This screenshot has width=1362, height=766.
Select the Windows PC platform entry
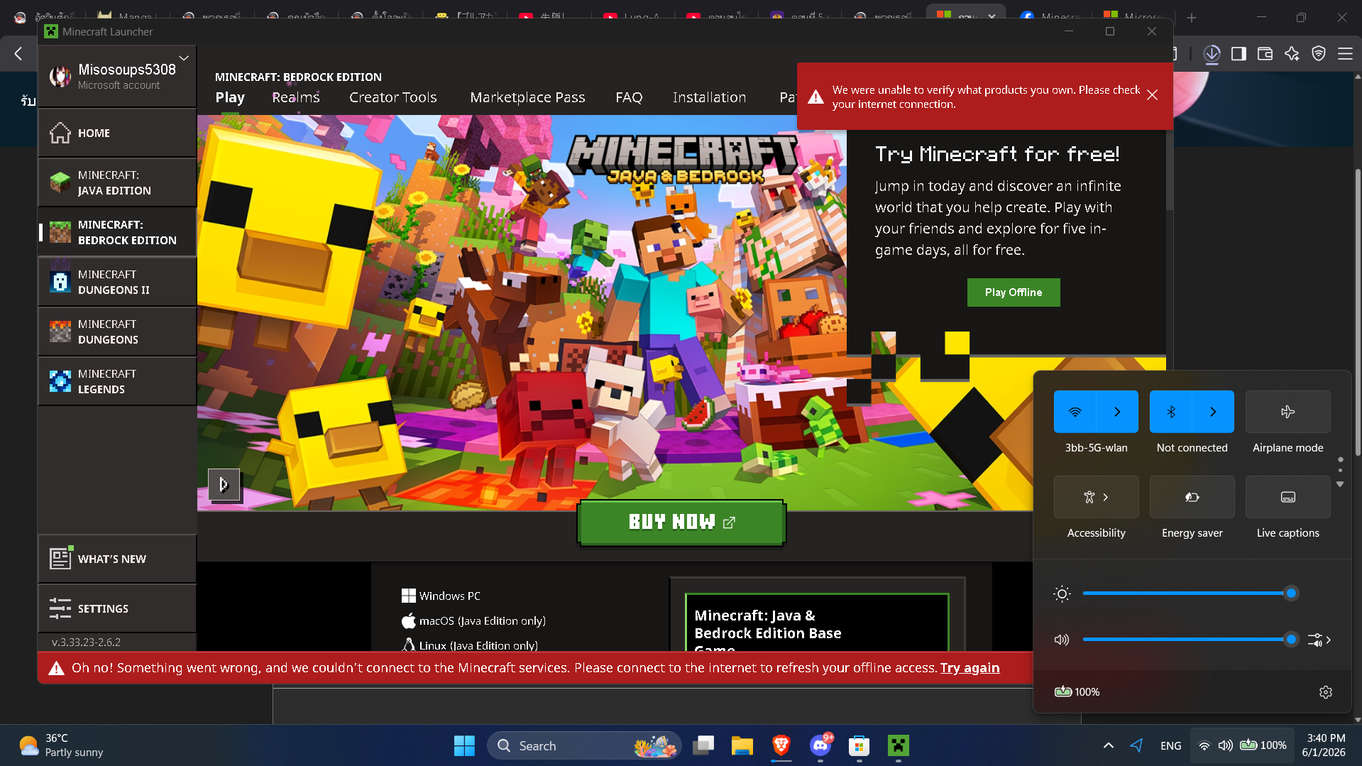tap(441, 596)
